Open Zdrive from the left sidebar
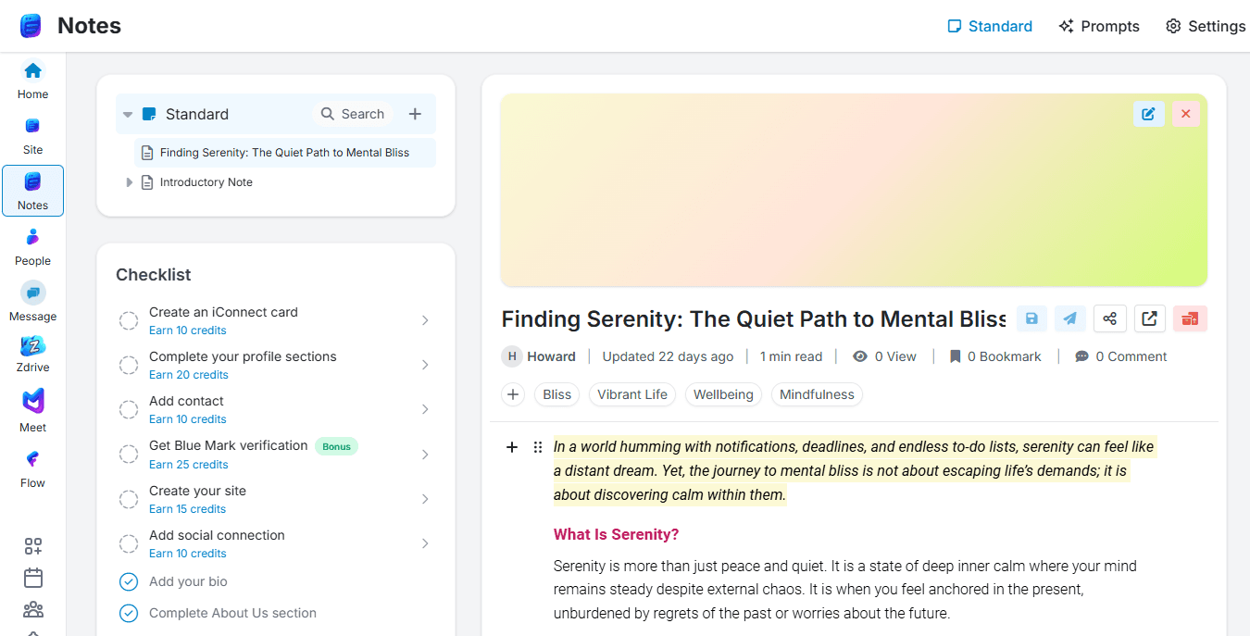The height and width of the screenshot is (636, 1250). (32, 354)
